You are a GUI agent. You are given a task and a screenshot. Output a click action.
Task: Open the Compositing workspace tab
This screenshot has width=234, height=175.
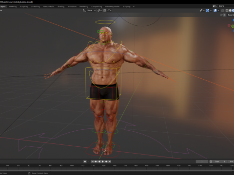coord(97,7)
